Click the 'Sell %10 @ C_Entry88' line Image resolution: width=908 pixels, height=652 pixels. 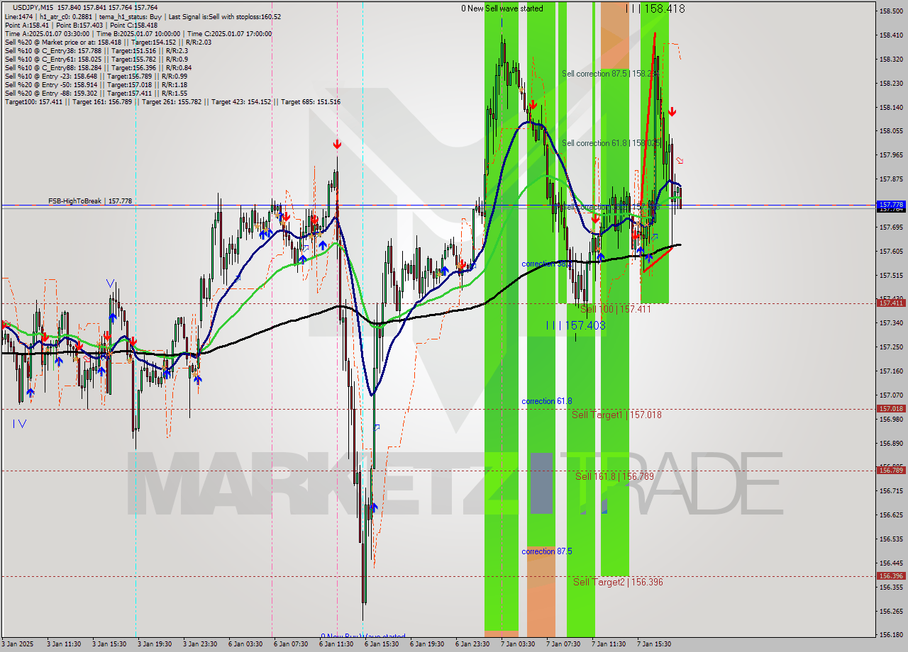point(98,67)
